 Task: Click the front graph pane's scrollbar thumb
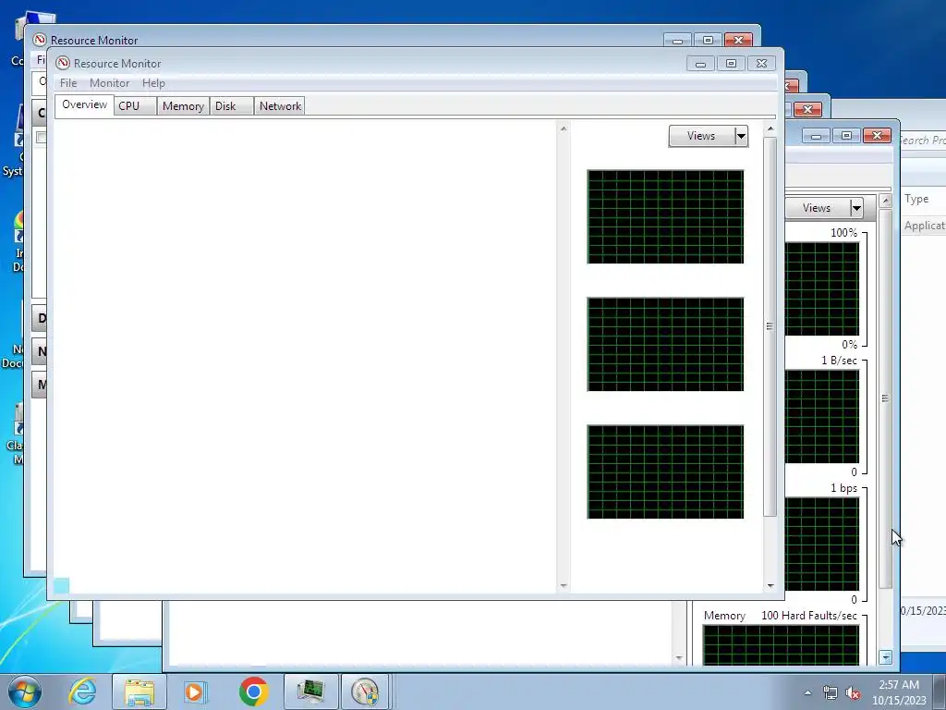770,326
